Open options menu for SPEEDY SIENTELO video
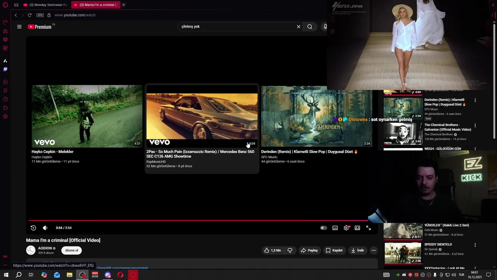This screenshot has height=280, width=497. 475,245
